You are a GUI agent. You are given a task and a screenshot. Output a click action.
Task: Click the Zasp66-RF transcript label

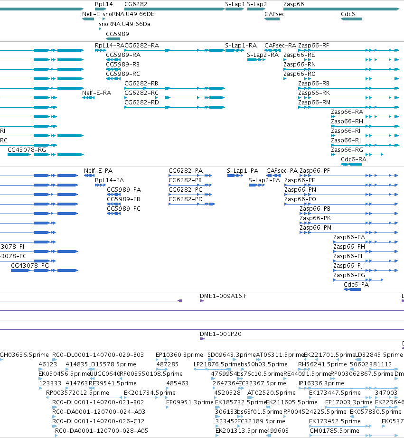[x=313, y=46]
